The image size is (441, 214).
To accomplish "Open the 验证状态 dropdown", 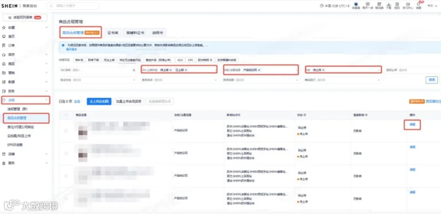I will [x=98, y=80].
